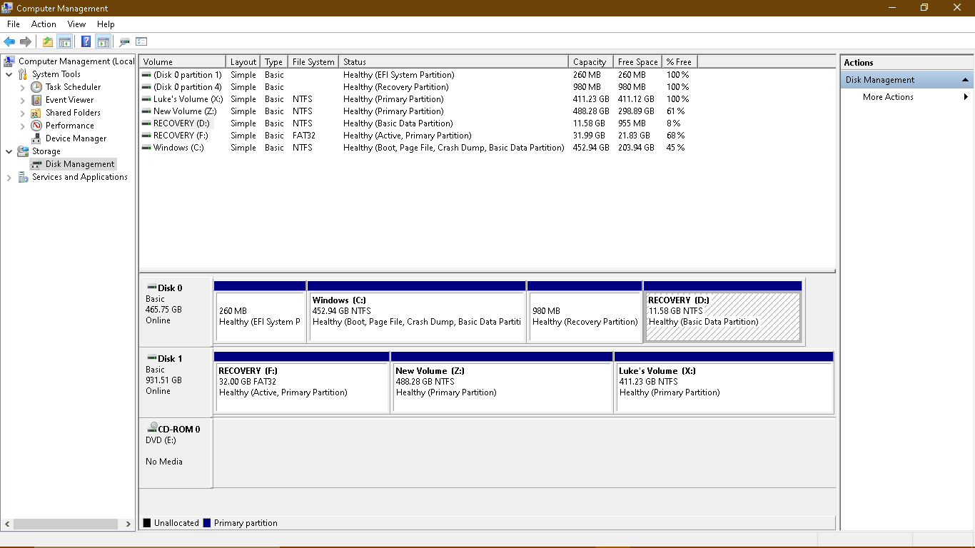Select Computer Management (Local) root node

76,61
